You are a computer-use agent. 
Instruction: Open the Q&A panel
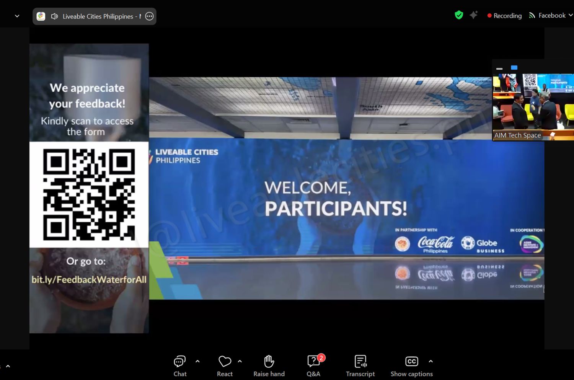tap(313, 366)
